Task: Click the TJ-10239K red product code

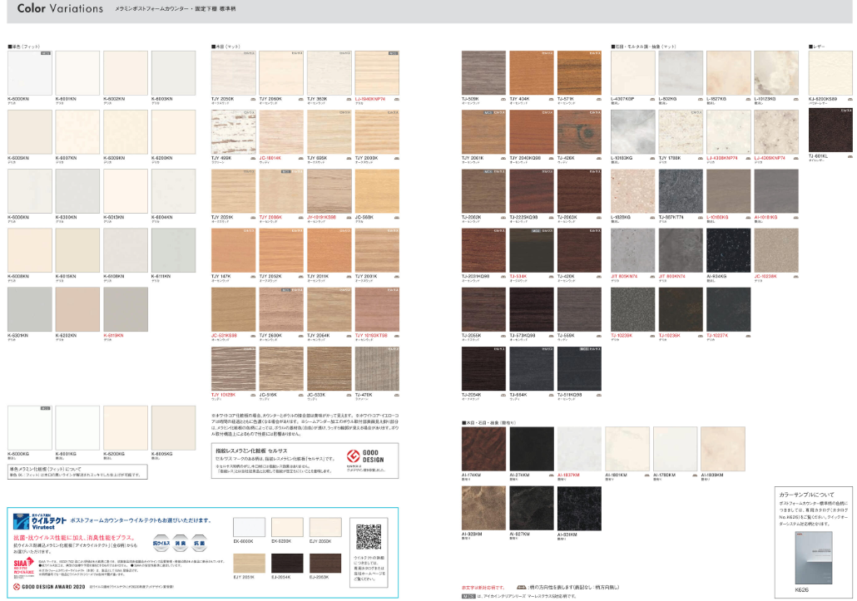Action: (x=622, y=335)
